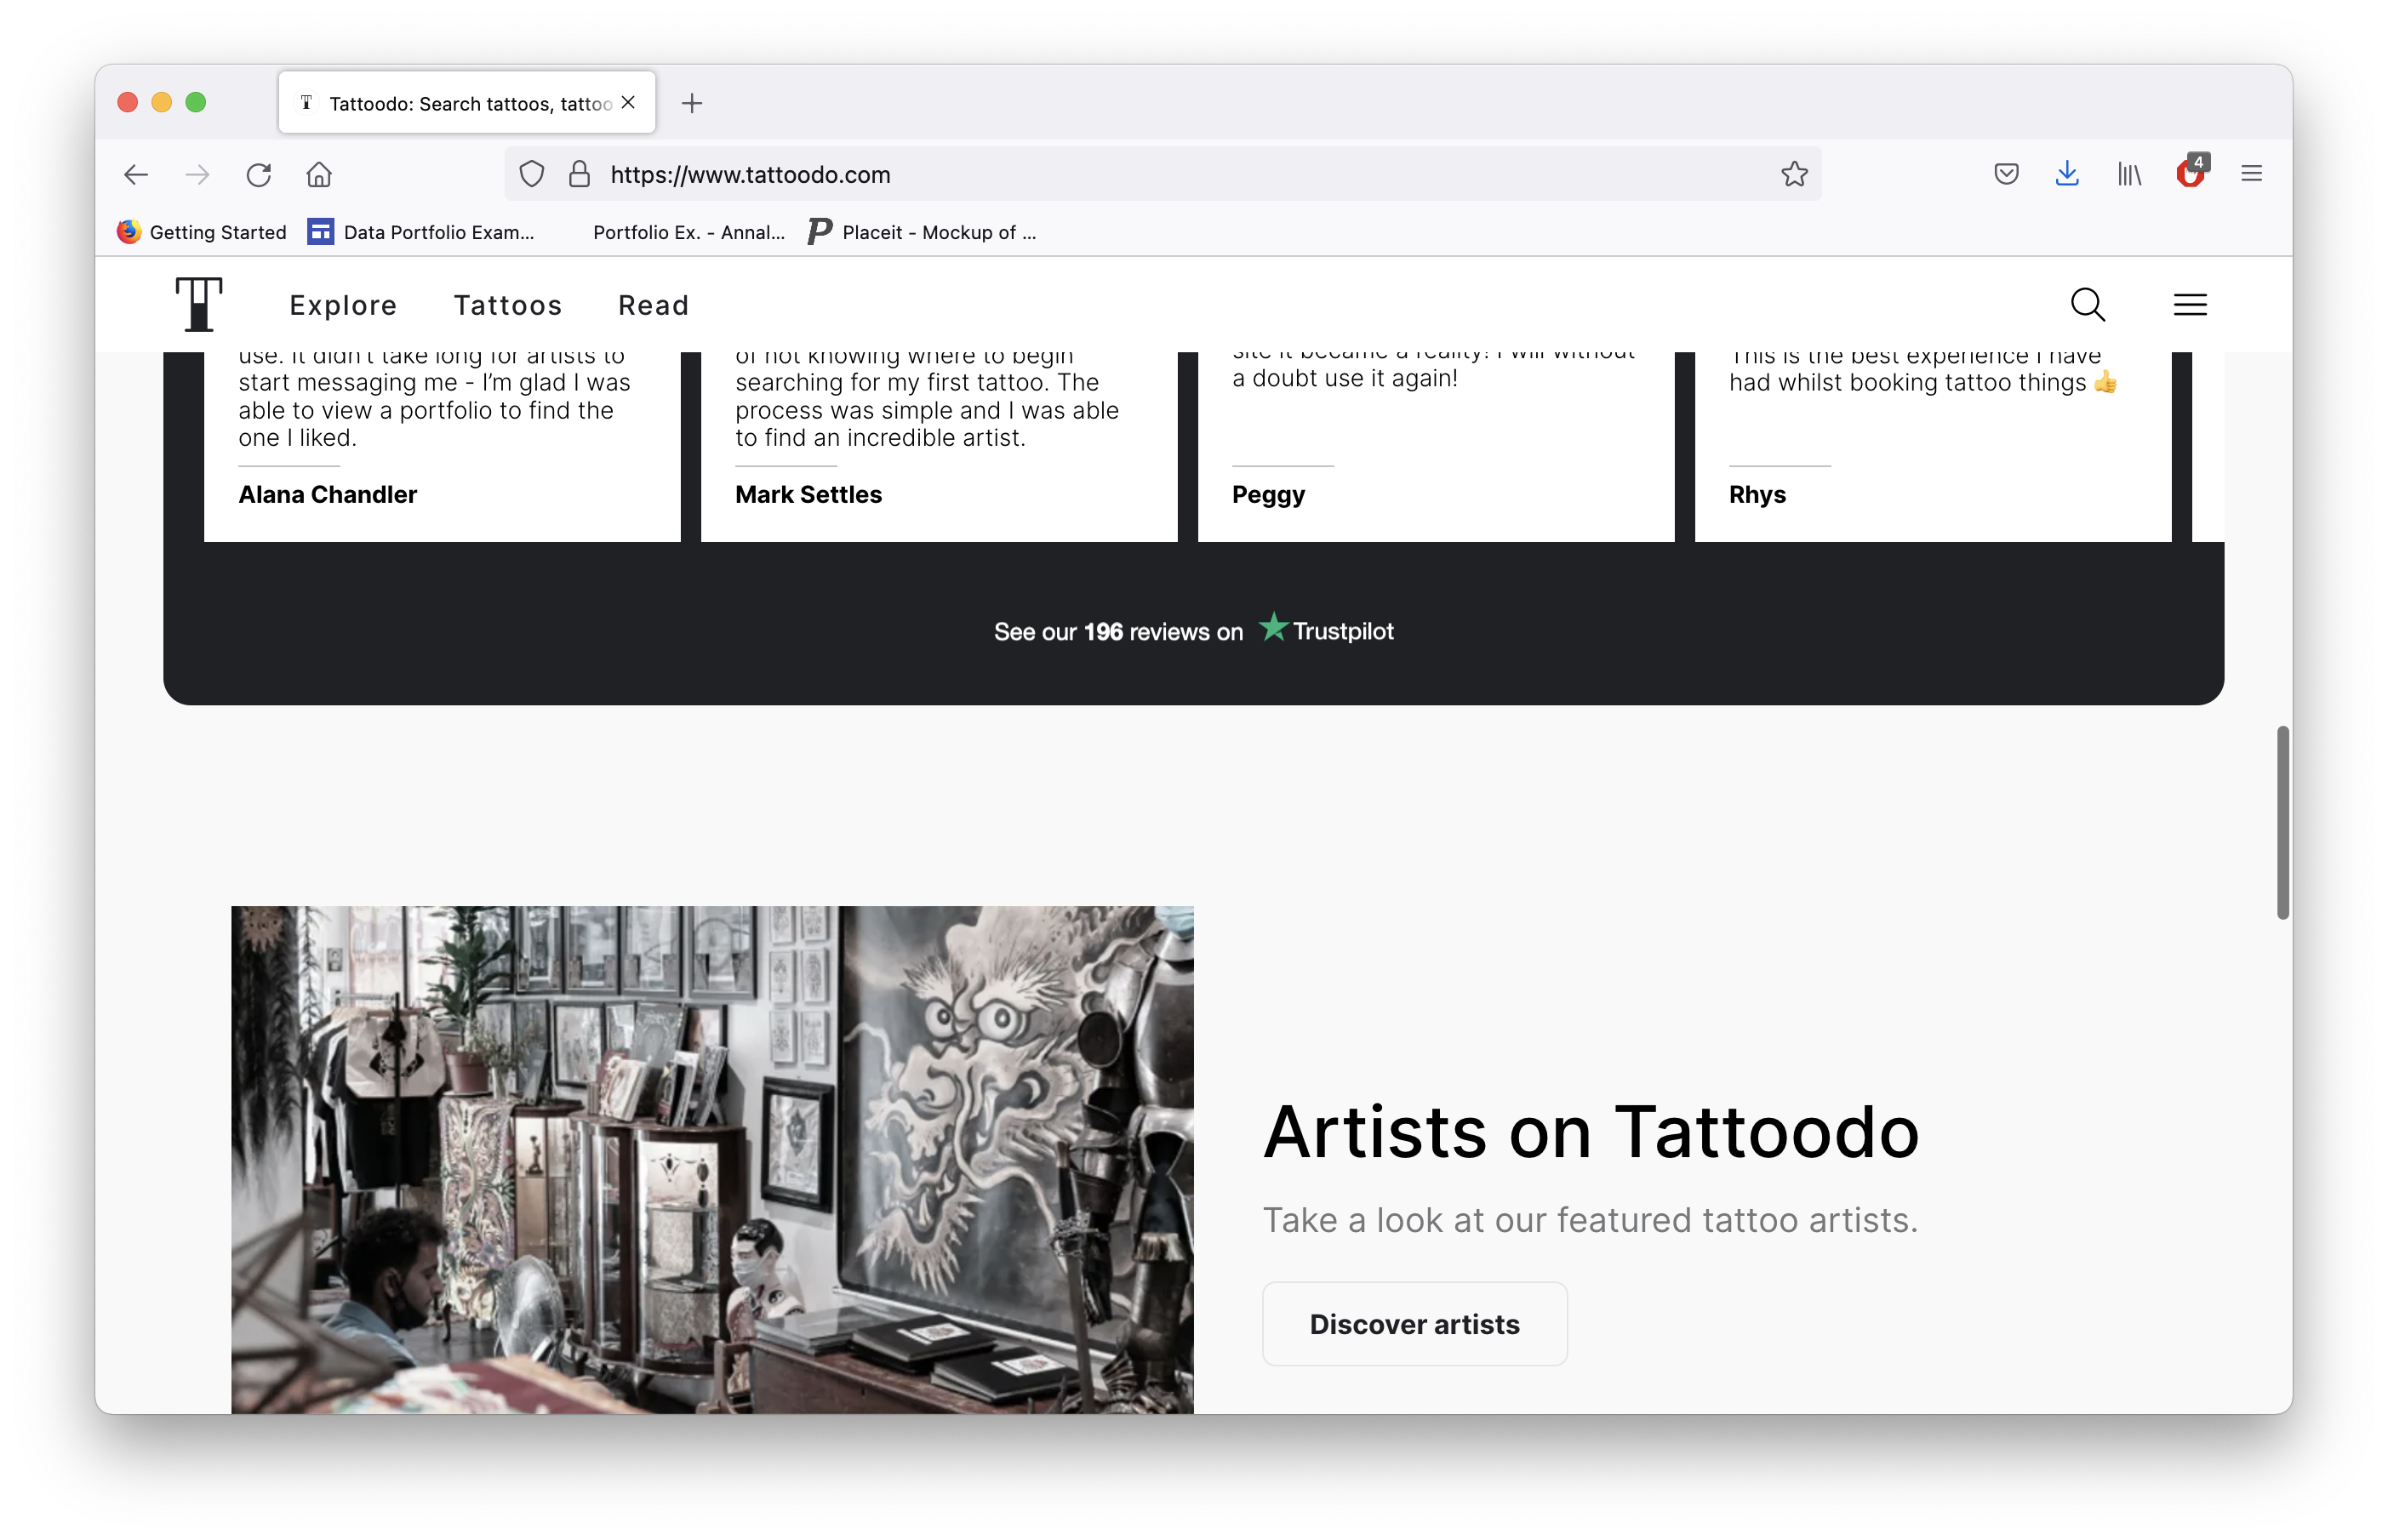Click the hamburger menu icon

point(2190,305)
